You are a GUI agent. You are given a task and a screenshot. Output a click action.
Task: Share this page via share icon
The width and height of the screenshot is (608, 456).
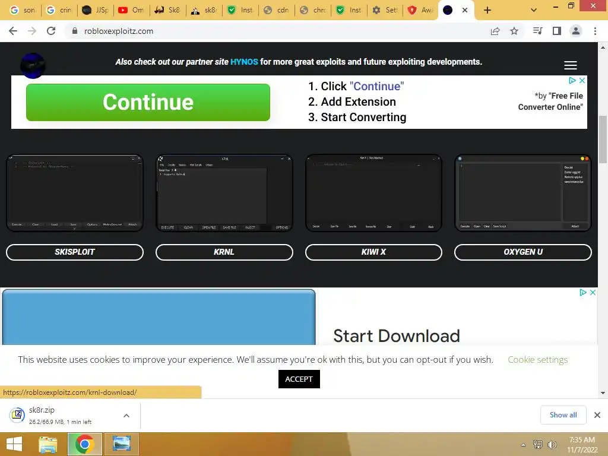(495, 31)
